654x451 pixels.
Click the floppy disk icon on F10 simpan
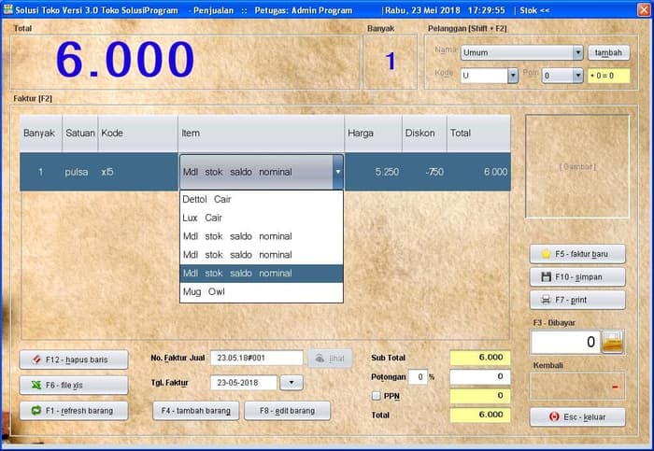point(545,276)
